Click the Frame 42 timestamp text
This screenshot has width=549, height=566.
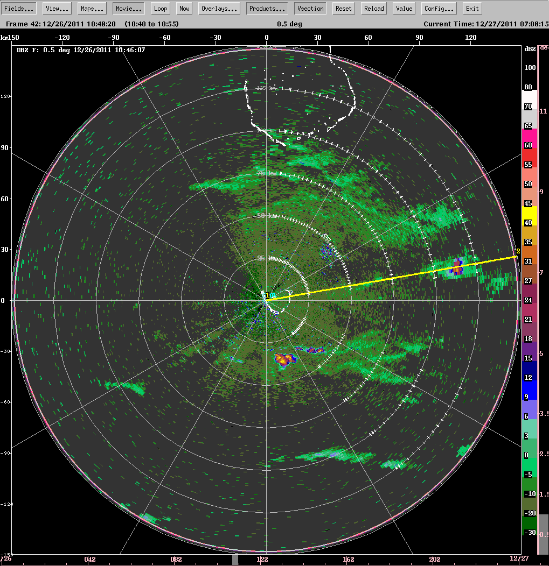coord(61,24)
